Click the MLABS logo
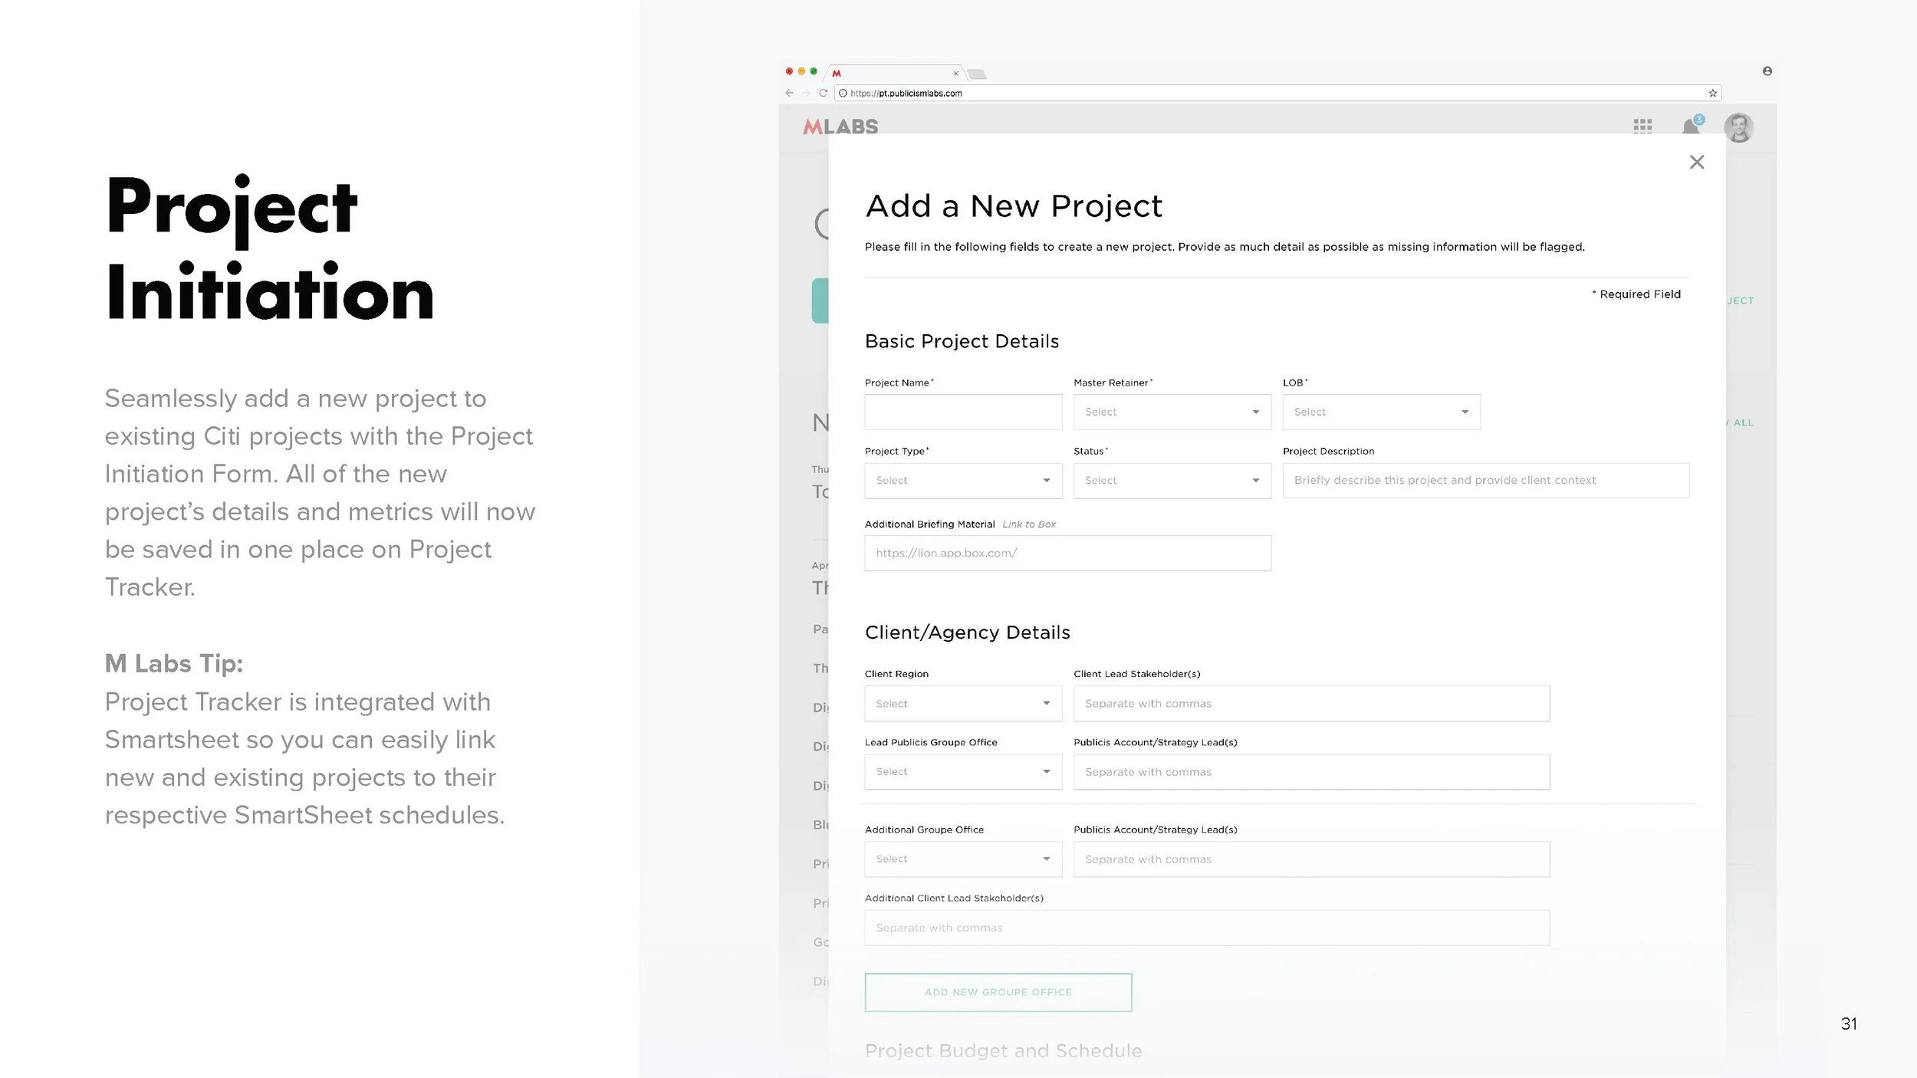The height and width of the screenshot is (1078, 1917). click(840, 127)
